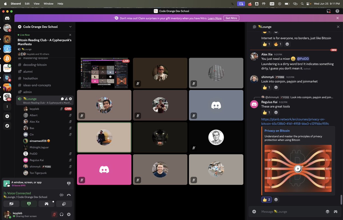Open the Edit menu

[27, 4]
